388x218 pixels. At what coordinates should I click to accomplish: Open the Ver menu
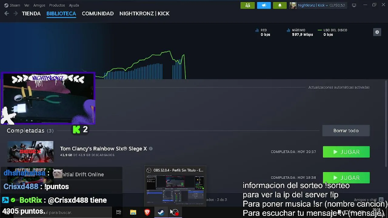click(x=27, y=5)
